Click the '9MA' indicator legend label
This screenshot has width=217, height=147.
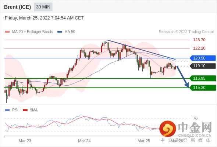[33, 110]
